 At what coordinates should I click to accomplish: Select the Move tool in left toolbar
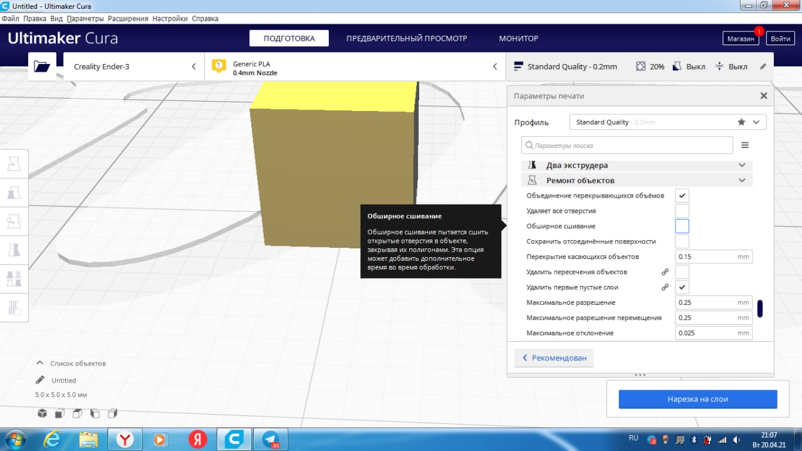14,164
